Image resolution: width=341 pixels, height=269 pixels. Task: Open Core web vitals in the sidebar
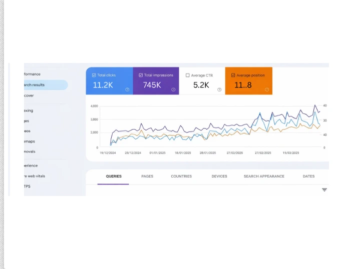35,176
